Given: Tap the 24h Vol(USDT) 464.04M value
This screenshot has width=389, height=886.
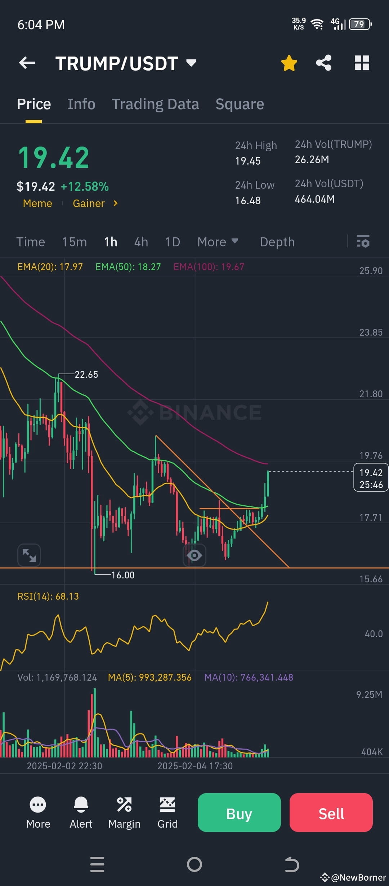Looking at the screenshot, I should tap(315, 199).
